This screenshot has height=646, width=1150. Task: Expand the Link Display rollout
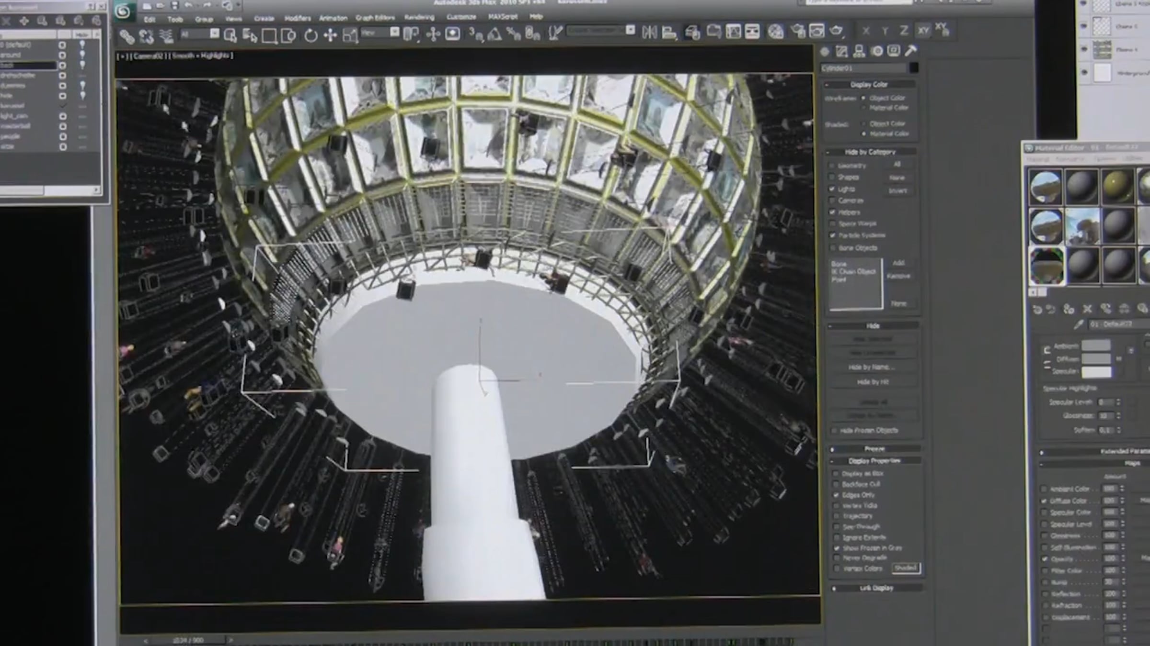click(876, 588)
